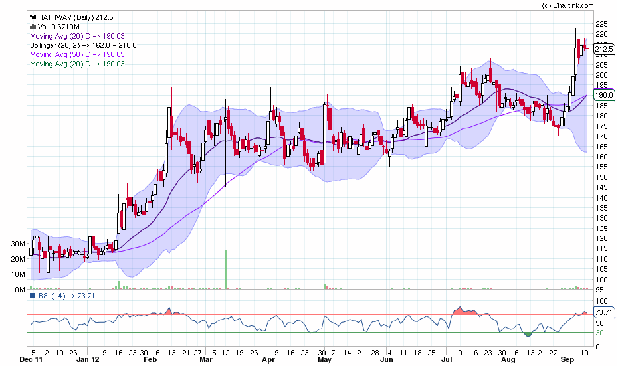Click the 0M volume axis label
This screenshot has width=618, height=366.
(20, 290)
